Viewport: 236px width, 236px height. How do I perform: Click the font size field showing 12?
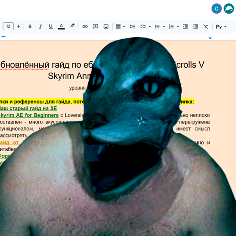8,26
